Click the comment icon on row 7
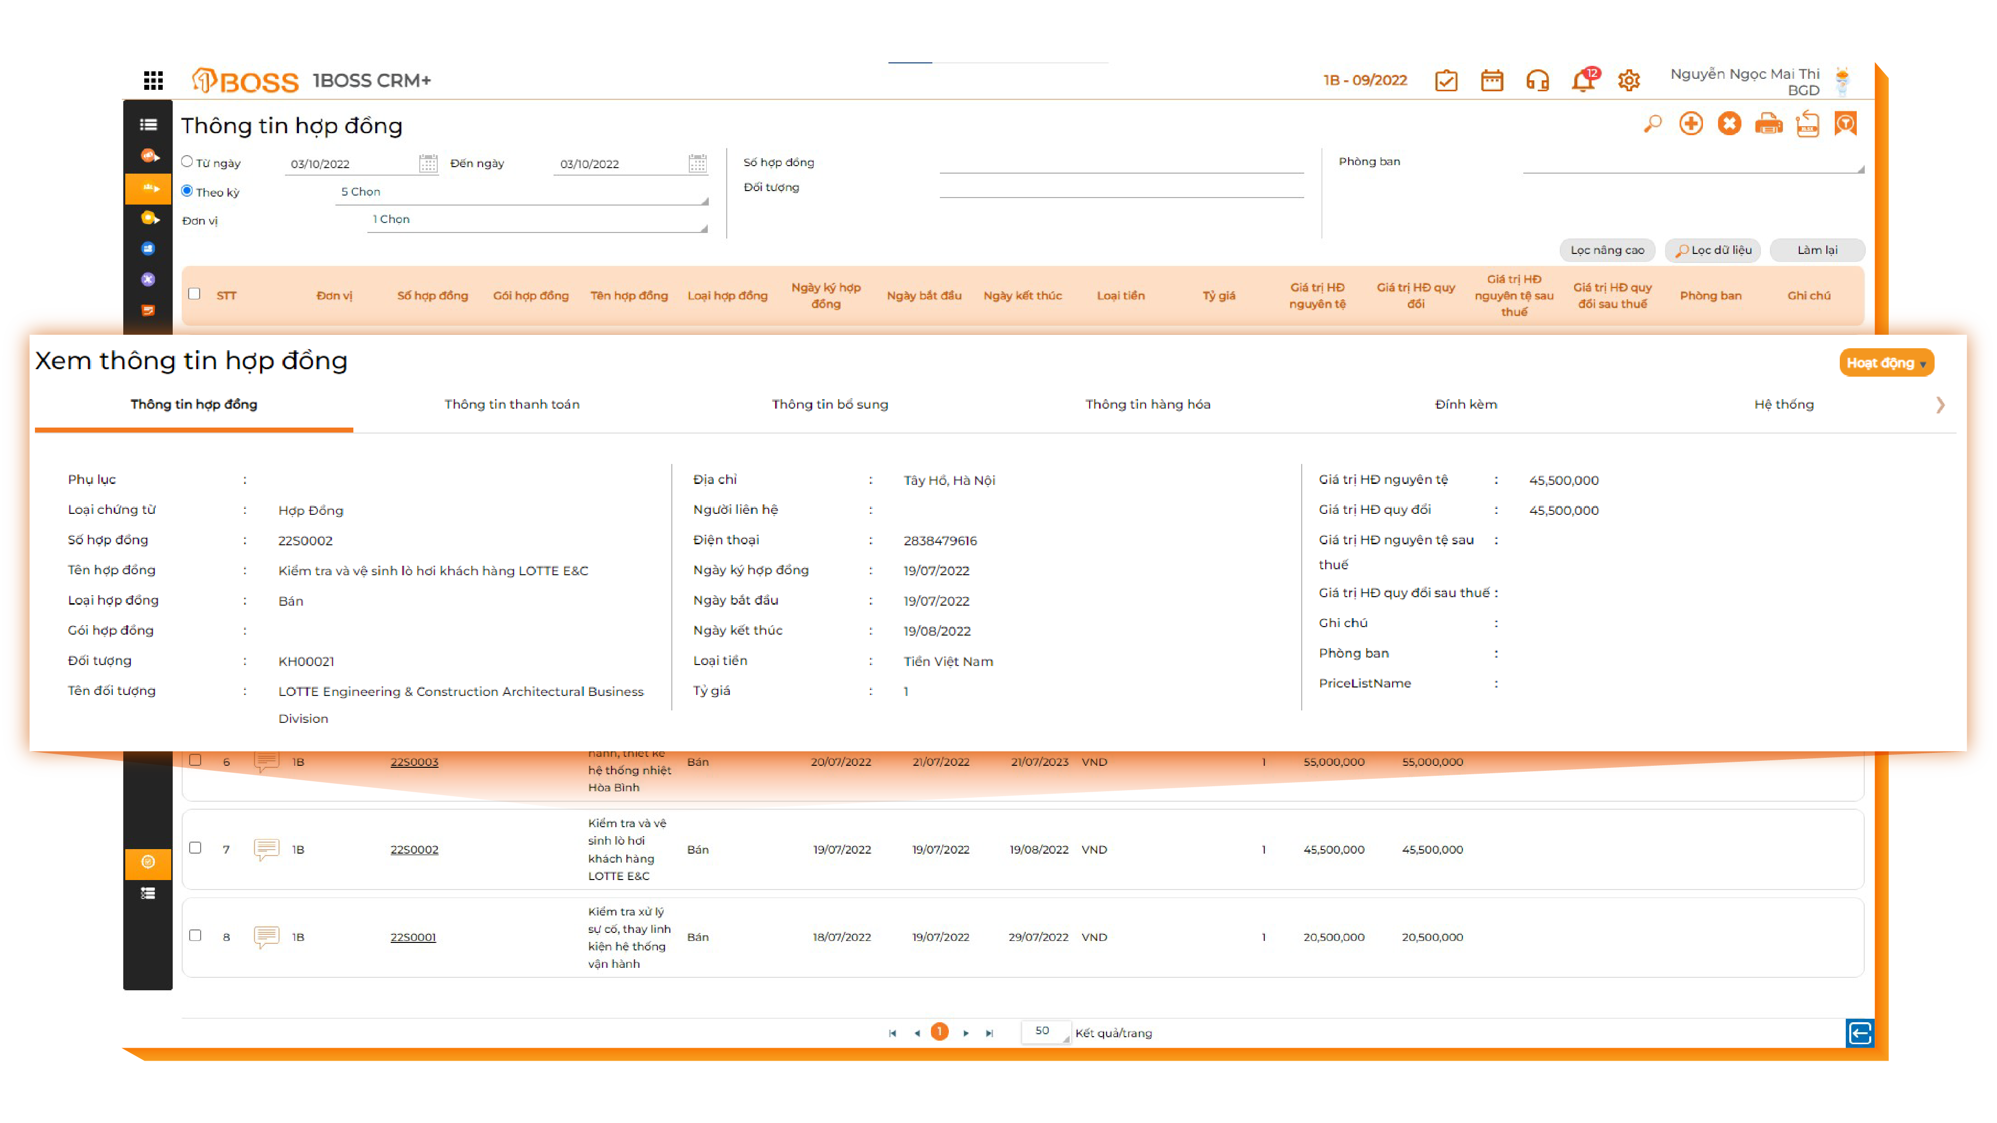1997x1123 pixels. 266,849
